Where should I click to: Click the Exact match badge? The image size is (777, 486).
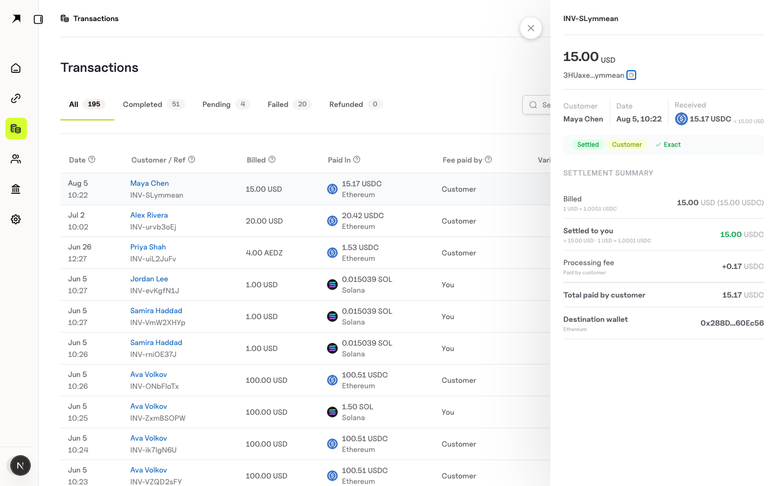[667, 145]
